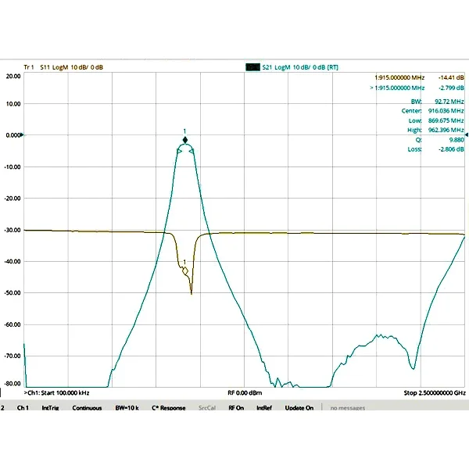This screenshot has height=469, width=469.
Task: Click the active trace indicator box before S21
Action: [x=252, y=67]
